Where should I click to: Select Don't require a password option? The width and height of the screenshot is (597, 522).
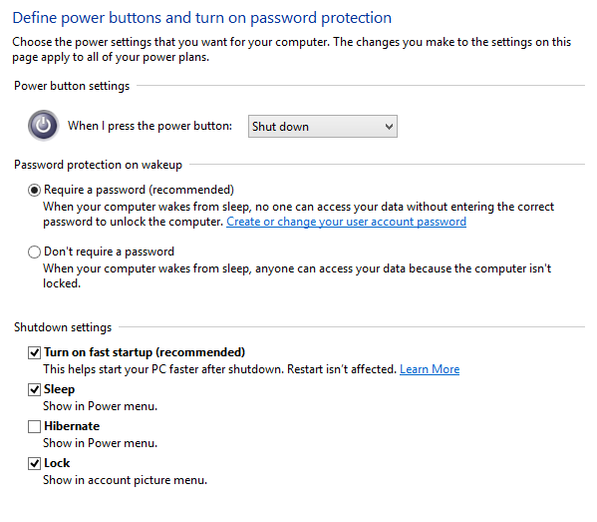click(x=34, y=253)
